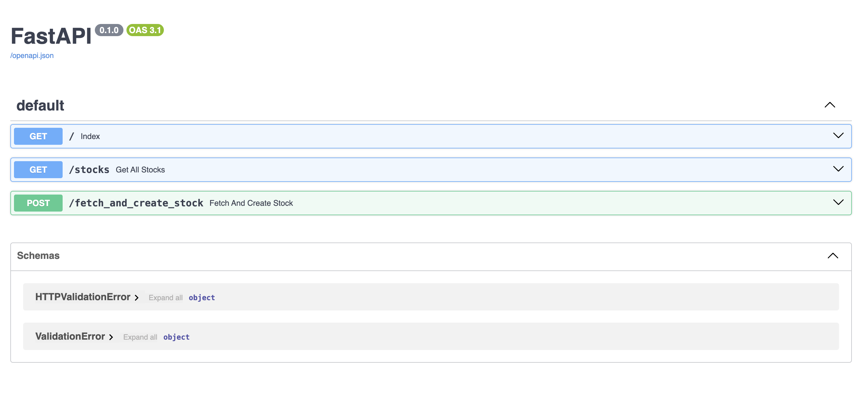864x397 pixels.
Task: Open the /openapi.json link
Action: pyautogui.click(x=32, y=56)
